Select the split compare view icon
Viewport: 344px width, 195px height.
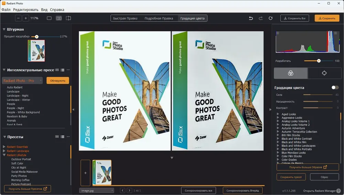(x=68, y=18)
